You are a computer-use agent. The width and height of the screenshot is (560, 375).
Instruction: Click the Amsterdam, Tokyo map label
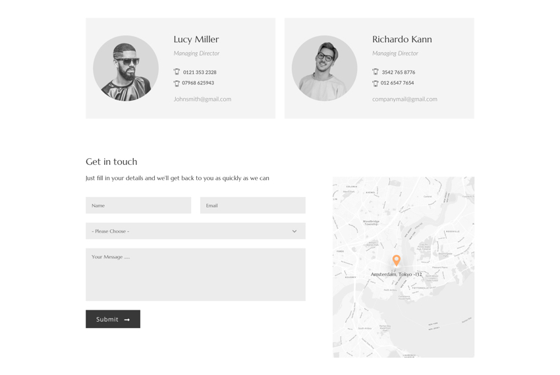coord(396,274)
